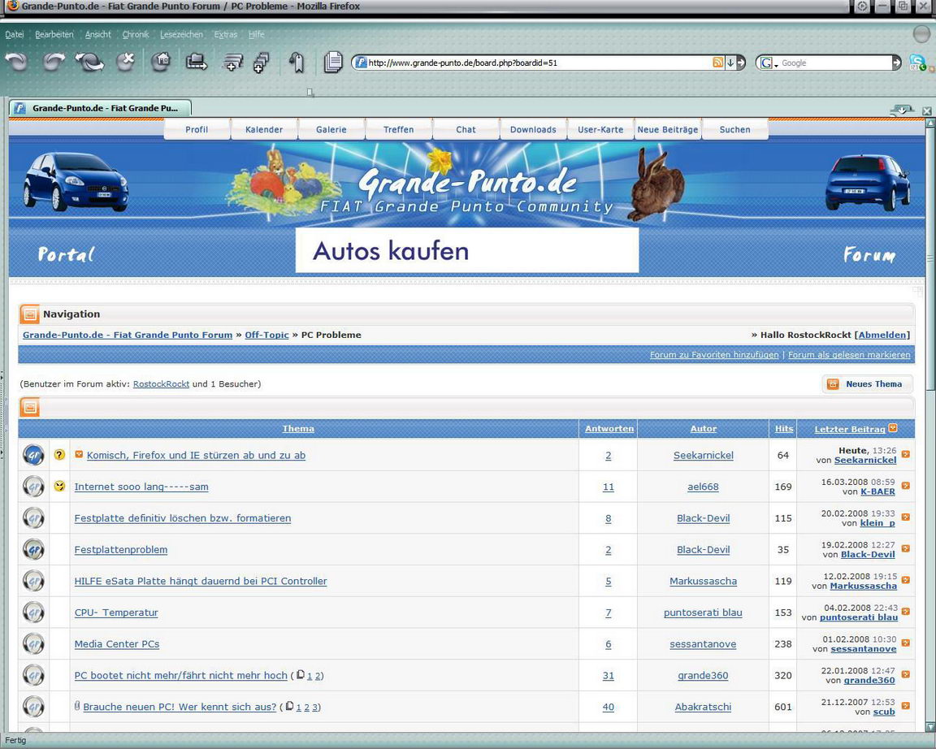This screenshot has height=749, width=936.
Task: Open the tab list dropdown at right
Action: [902, 110]
